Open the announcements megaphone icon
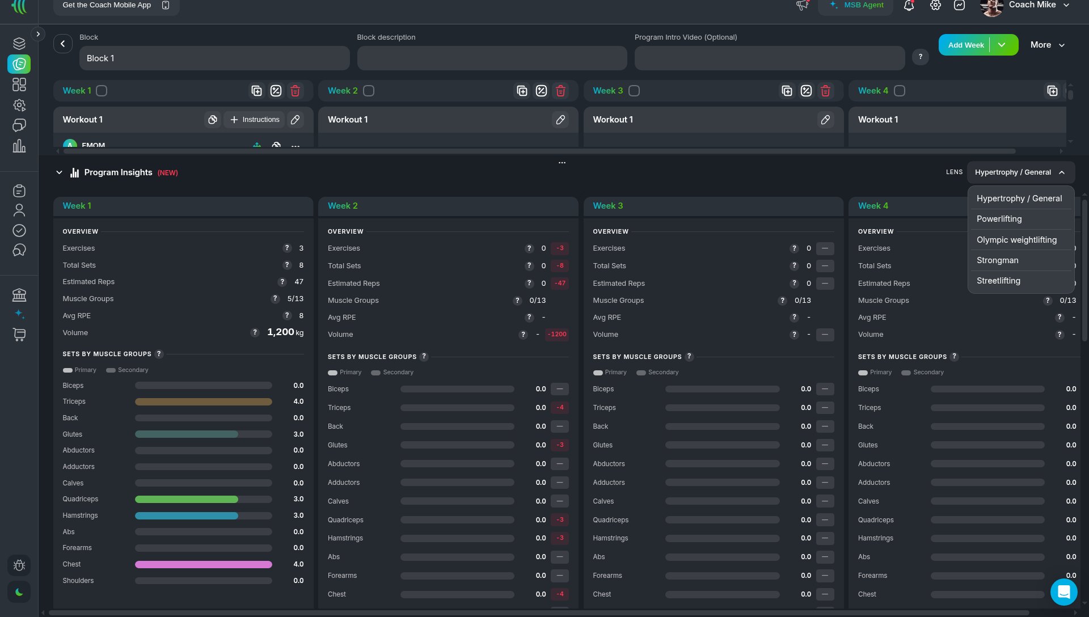 (802, 6)
